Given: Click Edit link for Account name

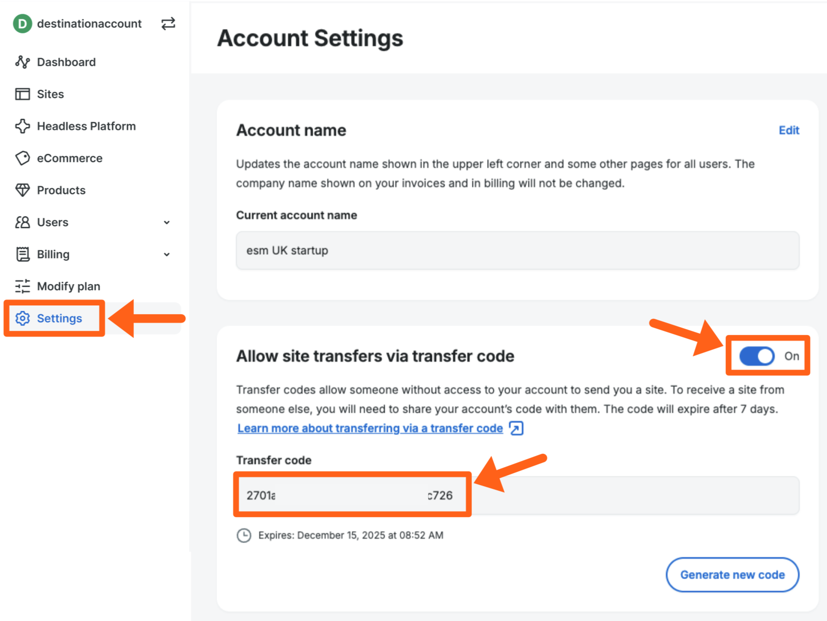Looking at the screenshot, I should click(x=789, y=130).
